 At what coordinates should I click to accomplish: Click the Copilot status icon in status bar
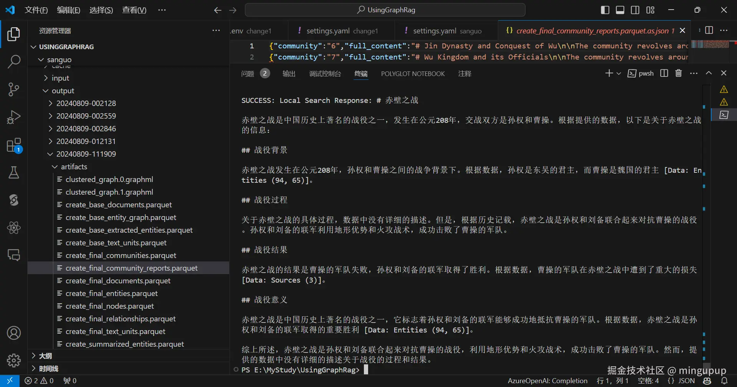click(707, 380)
